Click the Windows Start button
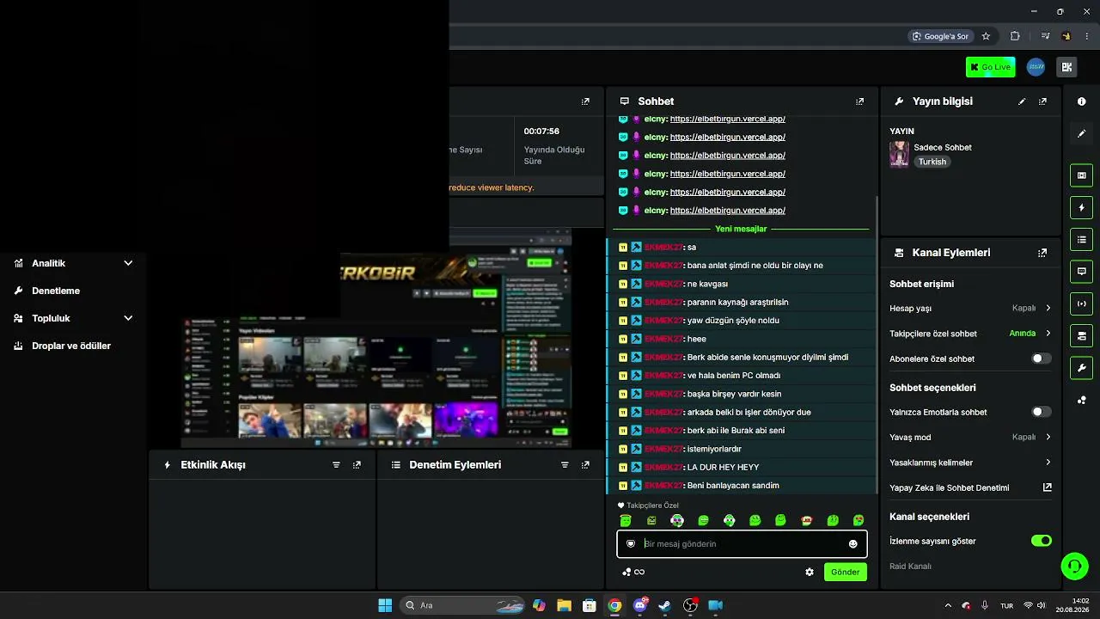 [x=385, y=605]
